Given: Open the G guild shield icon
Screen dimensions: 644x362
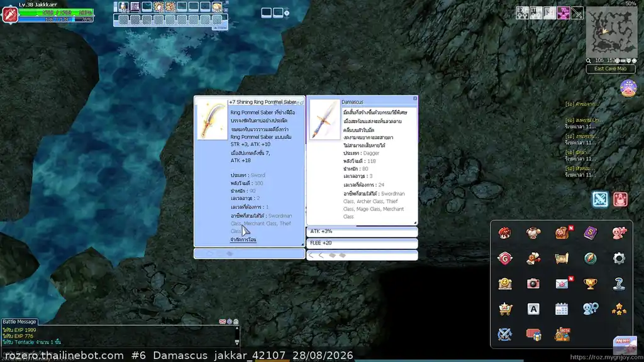Looking at the screenshot, I should click(505, 258).
